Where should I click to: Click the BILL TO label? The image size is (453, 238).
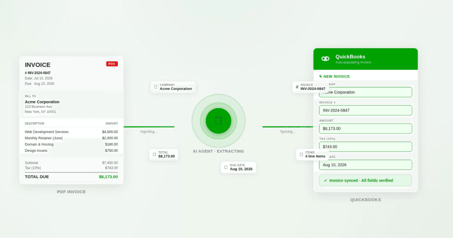pos(31,96)
